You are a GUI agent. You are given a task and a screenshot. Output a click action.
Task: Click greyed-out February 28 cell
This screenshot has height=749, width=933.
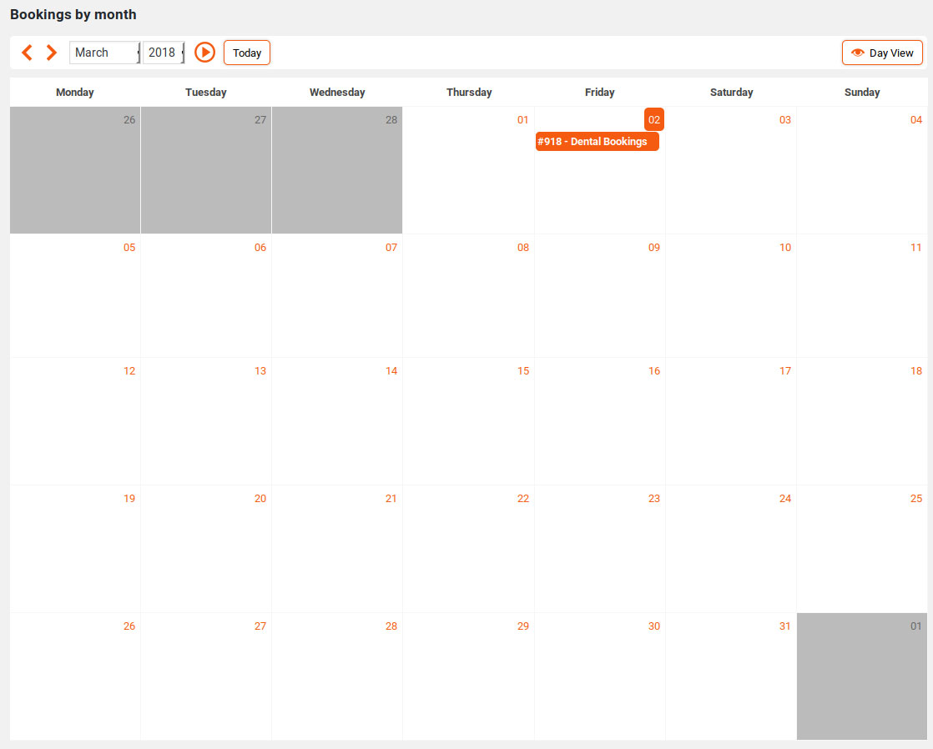pos(337,170)
